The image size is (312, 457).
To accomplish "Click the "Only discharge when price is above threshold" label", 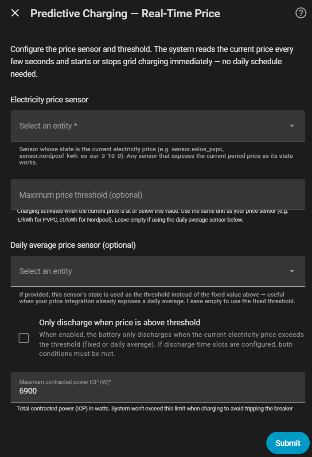I will coord(120,323).
